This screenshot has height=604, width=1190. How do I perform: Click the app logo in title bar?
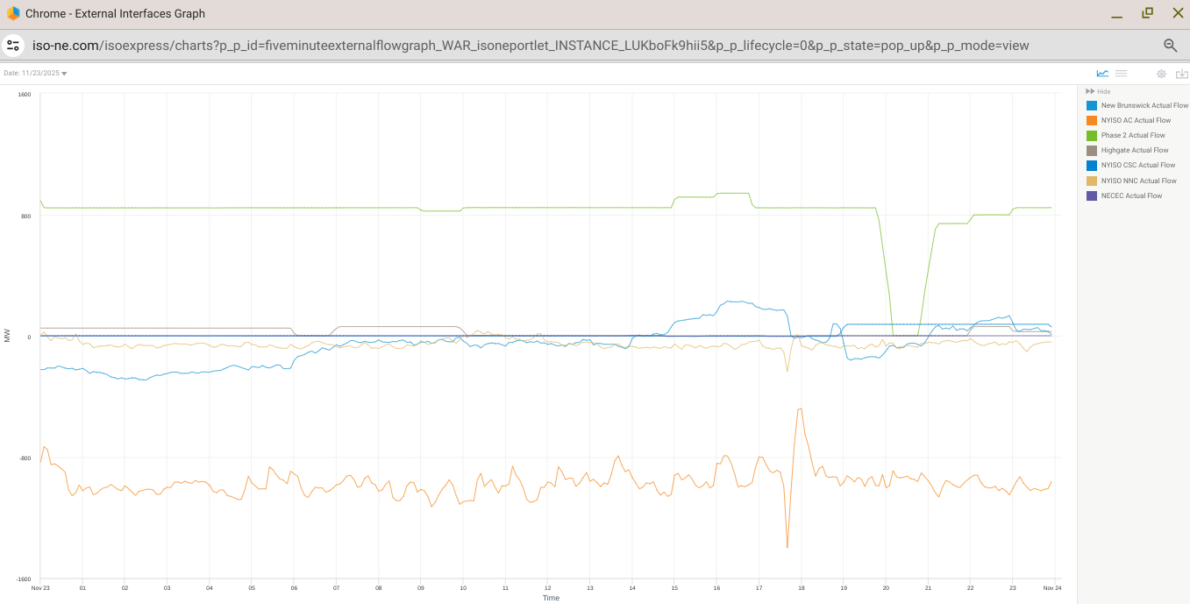click(x=13, y=13)
